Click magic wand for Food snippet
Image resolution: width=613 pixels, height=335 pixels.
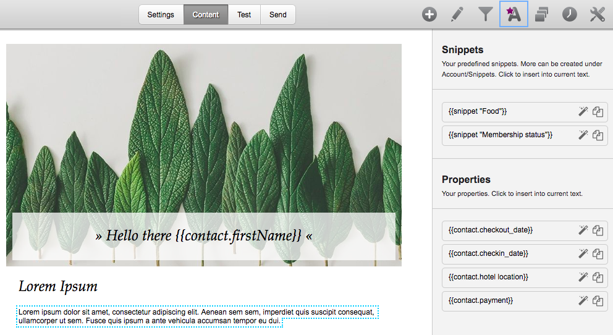[583, 111]
